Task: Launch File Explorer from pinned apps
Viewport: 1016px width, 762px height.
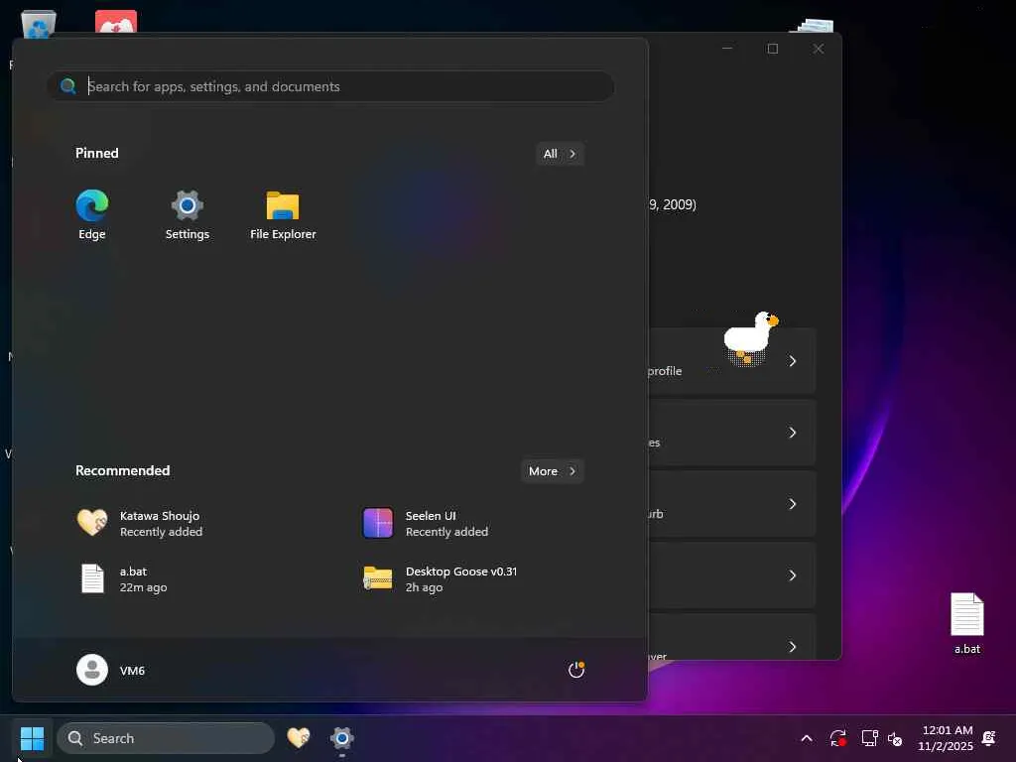Action: pos(283,214)
